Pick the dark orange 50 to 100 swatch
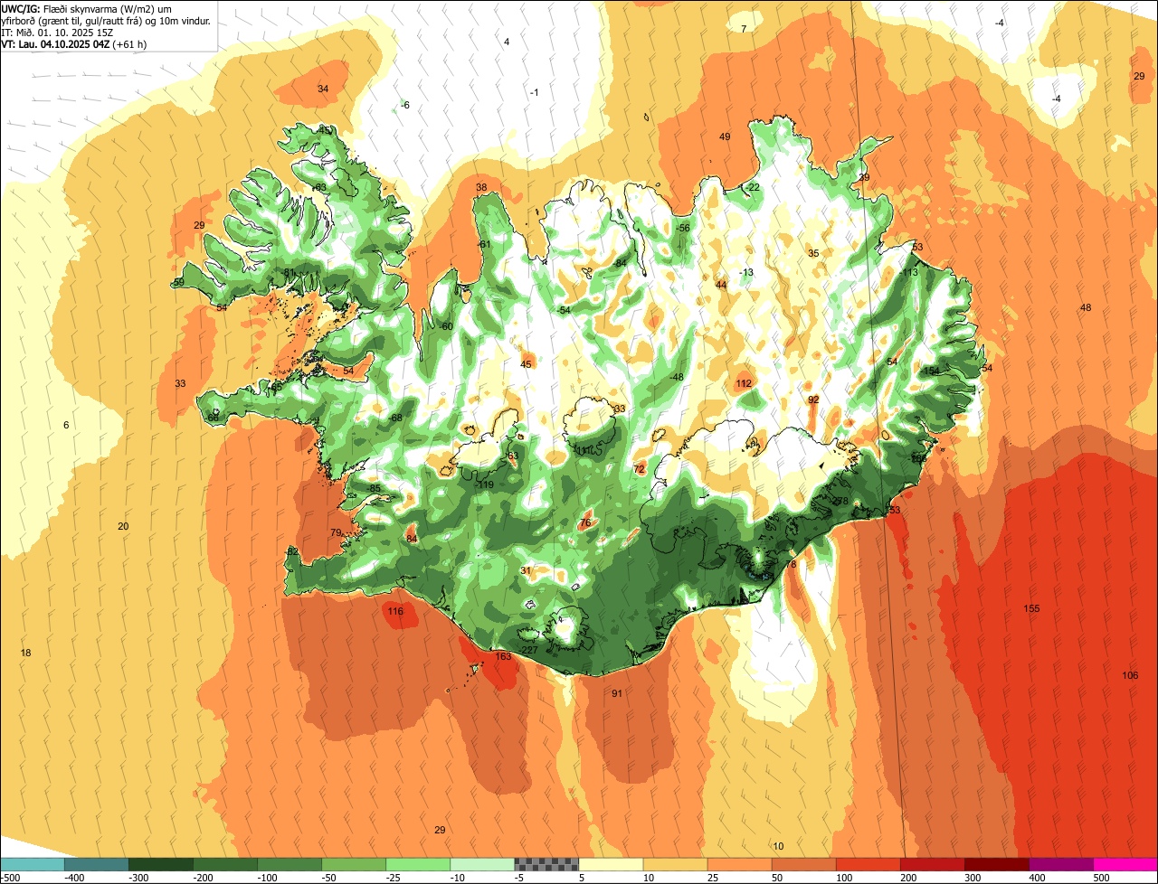Image resolution: width=1158 pixels, height=884 pixels. (802, 864)
